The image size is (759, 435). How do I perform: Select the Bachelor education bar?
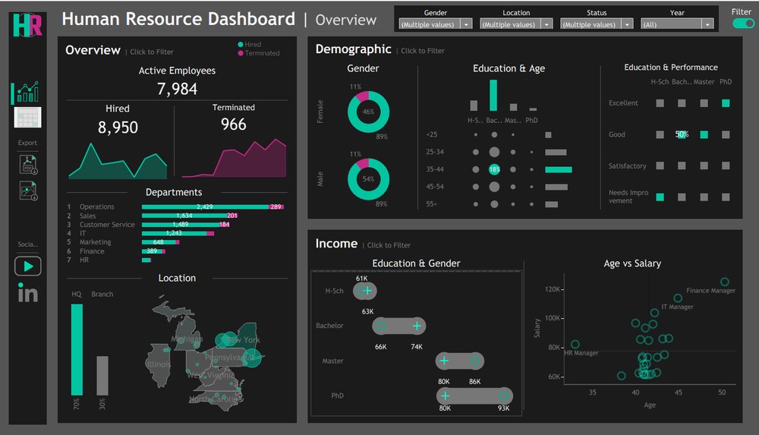pyautogui.click(x=493, y=96)
